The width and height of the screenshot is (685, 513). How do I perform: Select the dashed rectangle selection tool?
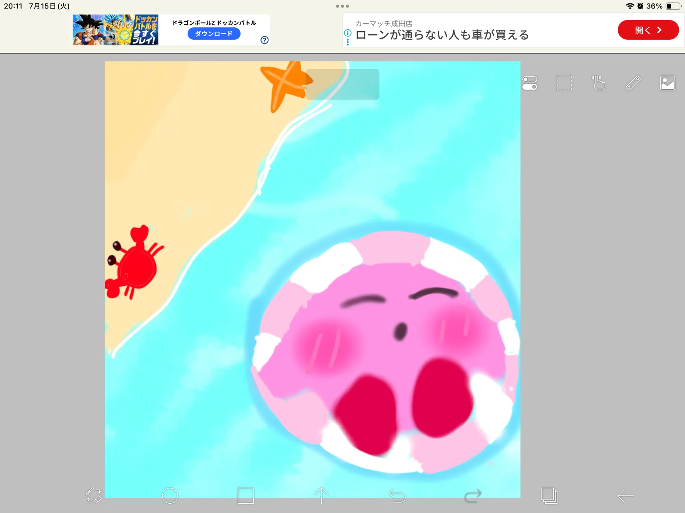(x=564, y=83)
